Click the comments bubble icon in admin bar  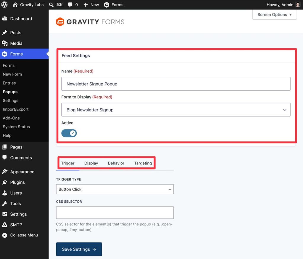tap(70, 5)
